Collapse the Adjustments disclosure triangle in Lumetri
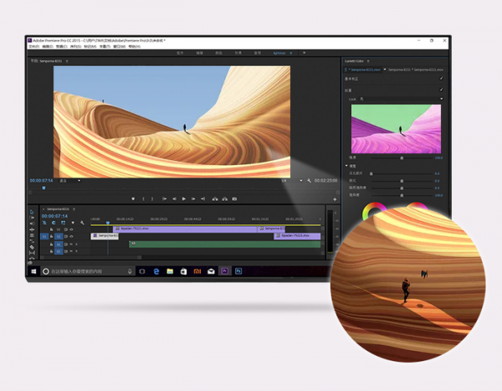Viewport: 502px width, 391px height. pos(346,165)
